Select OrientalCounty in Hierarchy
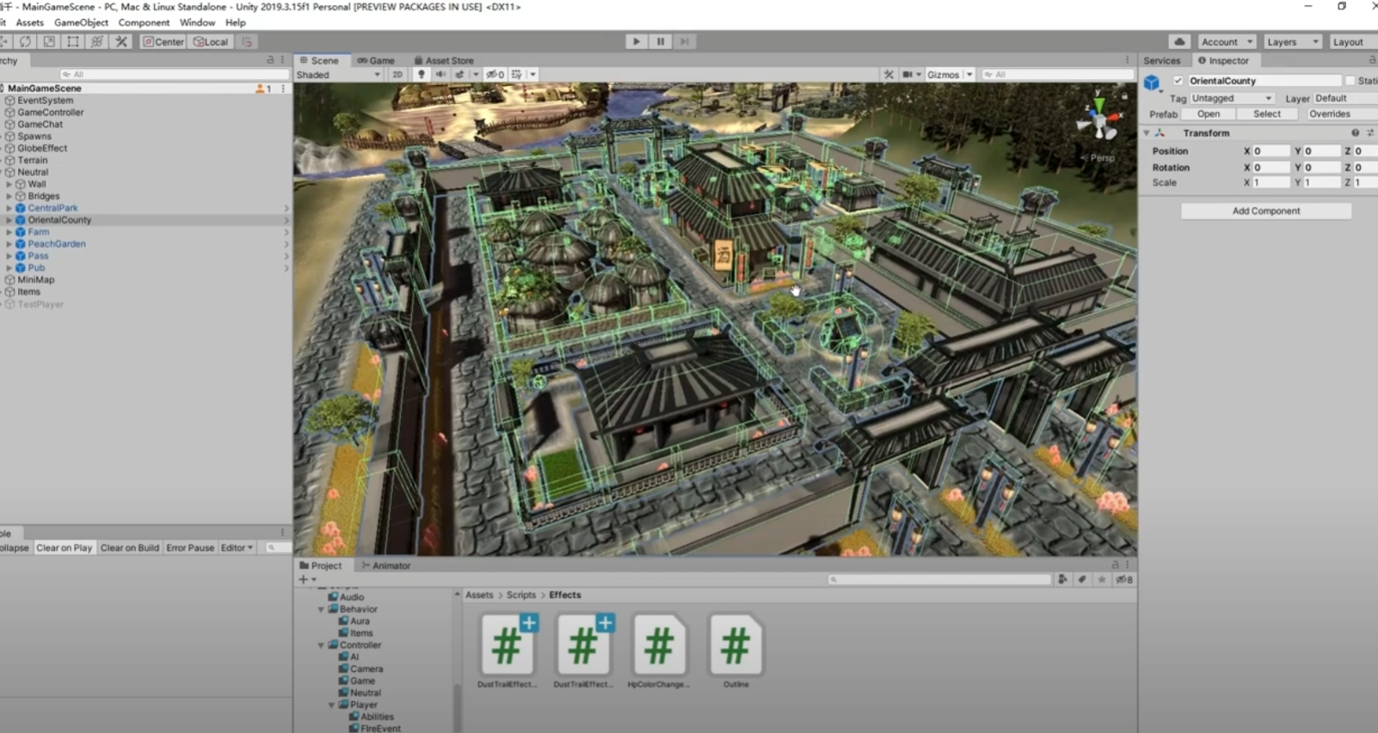The image size is (1378, 733). [59, 220]
